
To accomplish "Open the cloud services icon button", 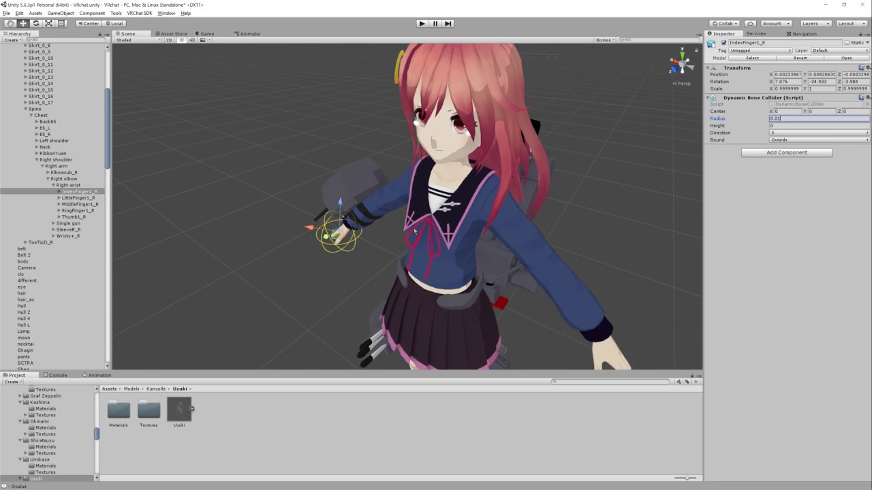I will pyautogui.click(x=750, y=23).
